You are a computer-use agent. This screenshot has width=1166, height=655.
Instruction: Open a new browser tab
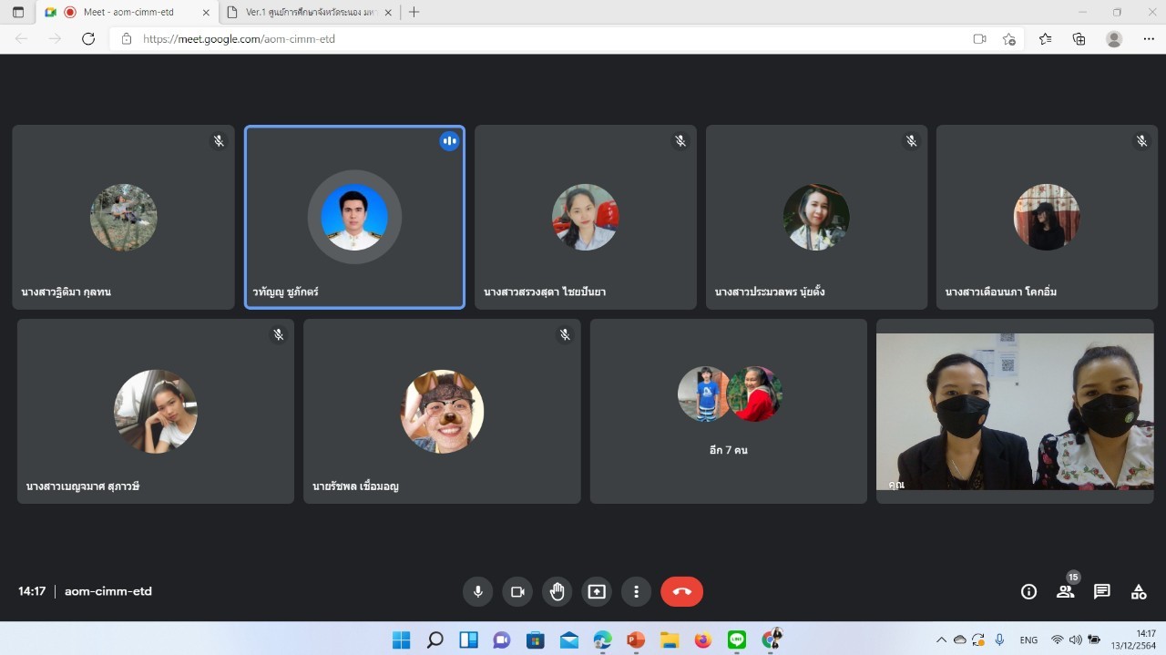tap(414, 12)
